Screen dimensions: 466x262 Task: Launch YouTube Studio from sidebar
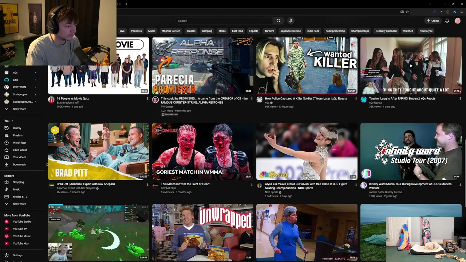(x=22, y=222)
